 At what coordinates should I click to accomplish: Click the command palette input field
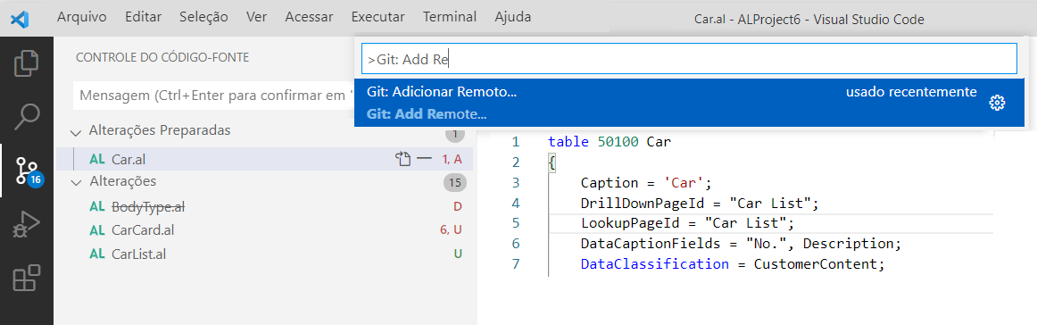click(689, 59)
